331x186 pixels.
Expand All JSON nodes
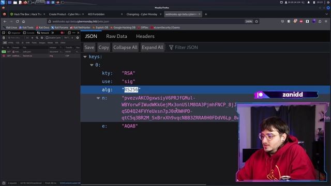[x=153, y=48]
